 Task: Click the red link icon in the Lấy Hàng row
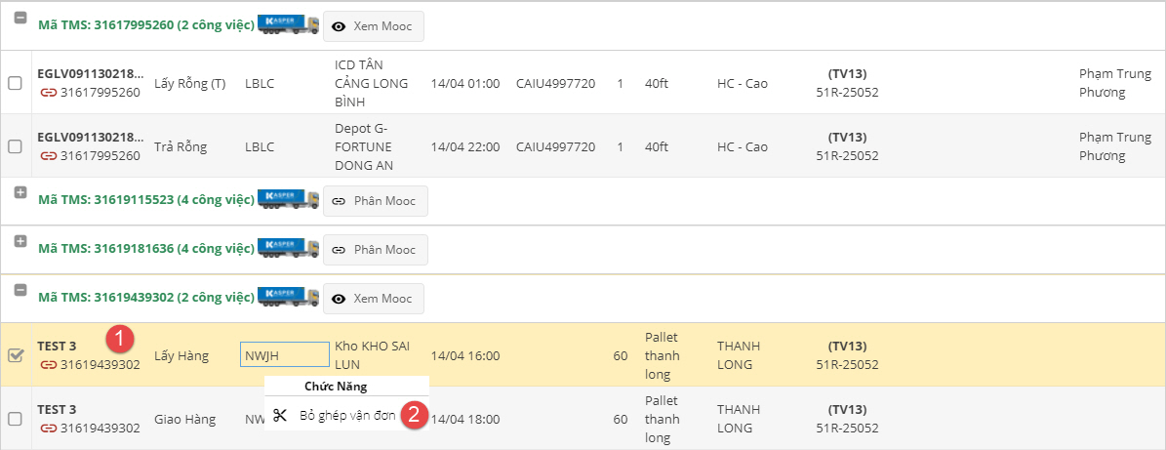(48, 365)
